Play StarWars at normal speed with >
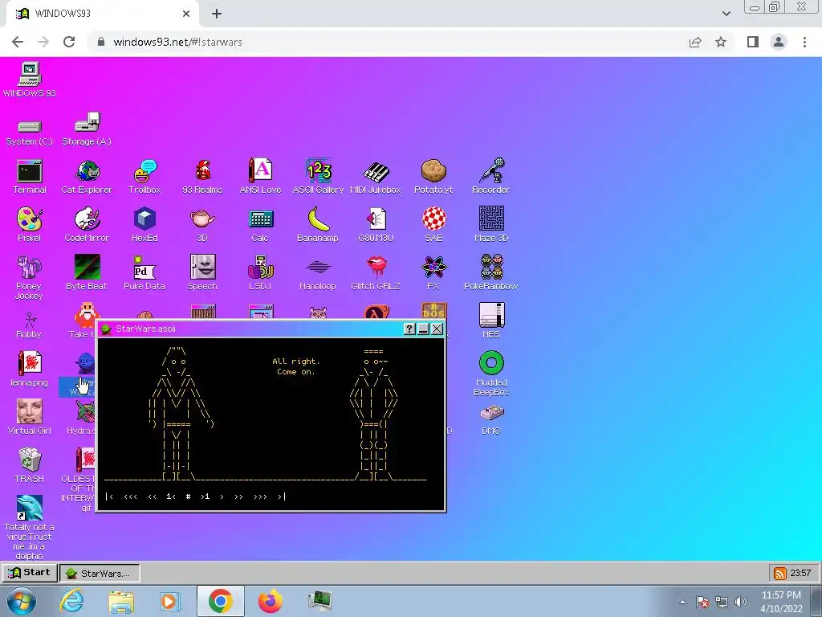 (222, 496)
